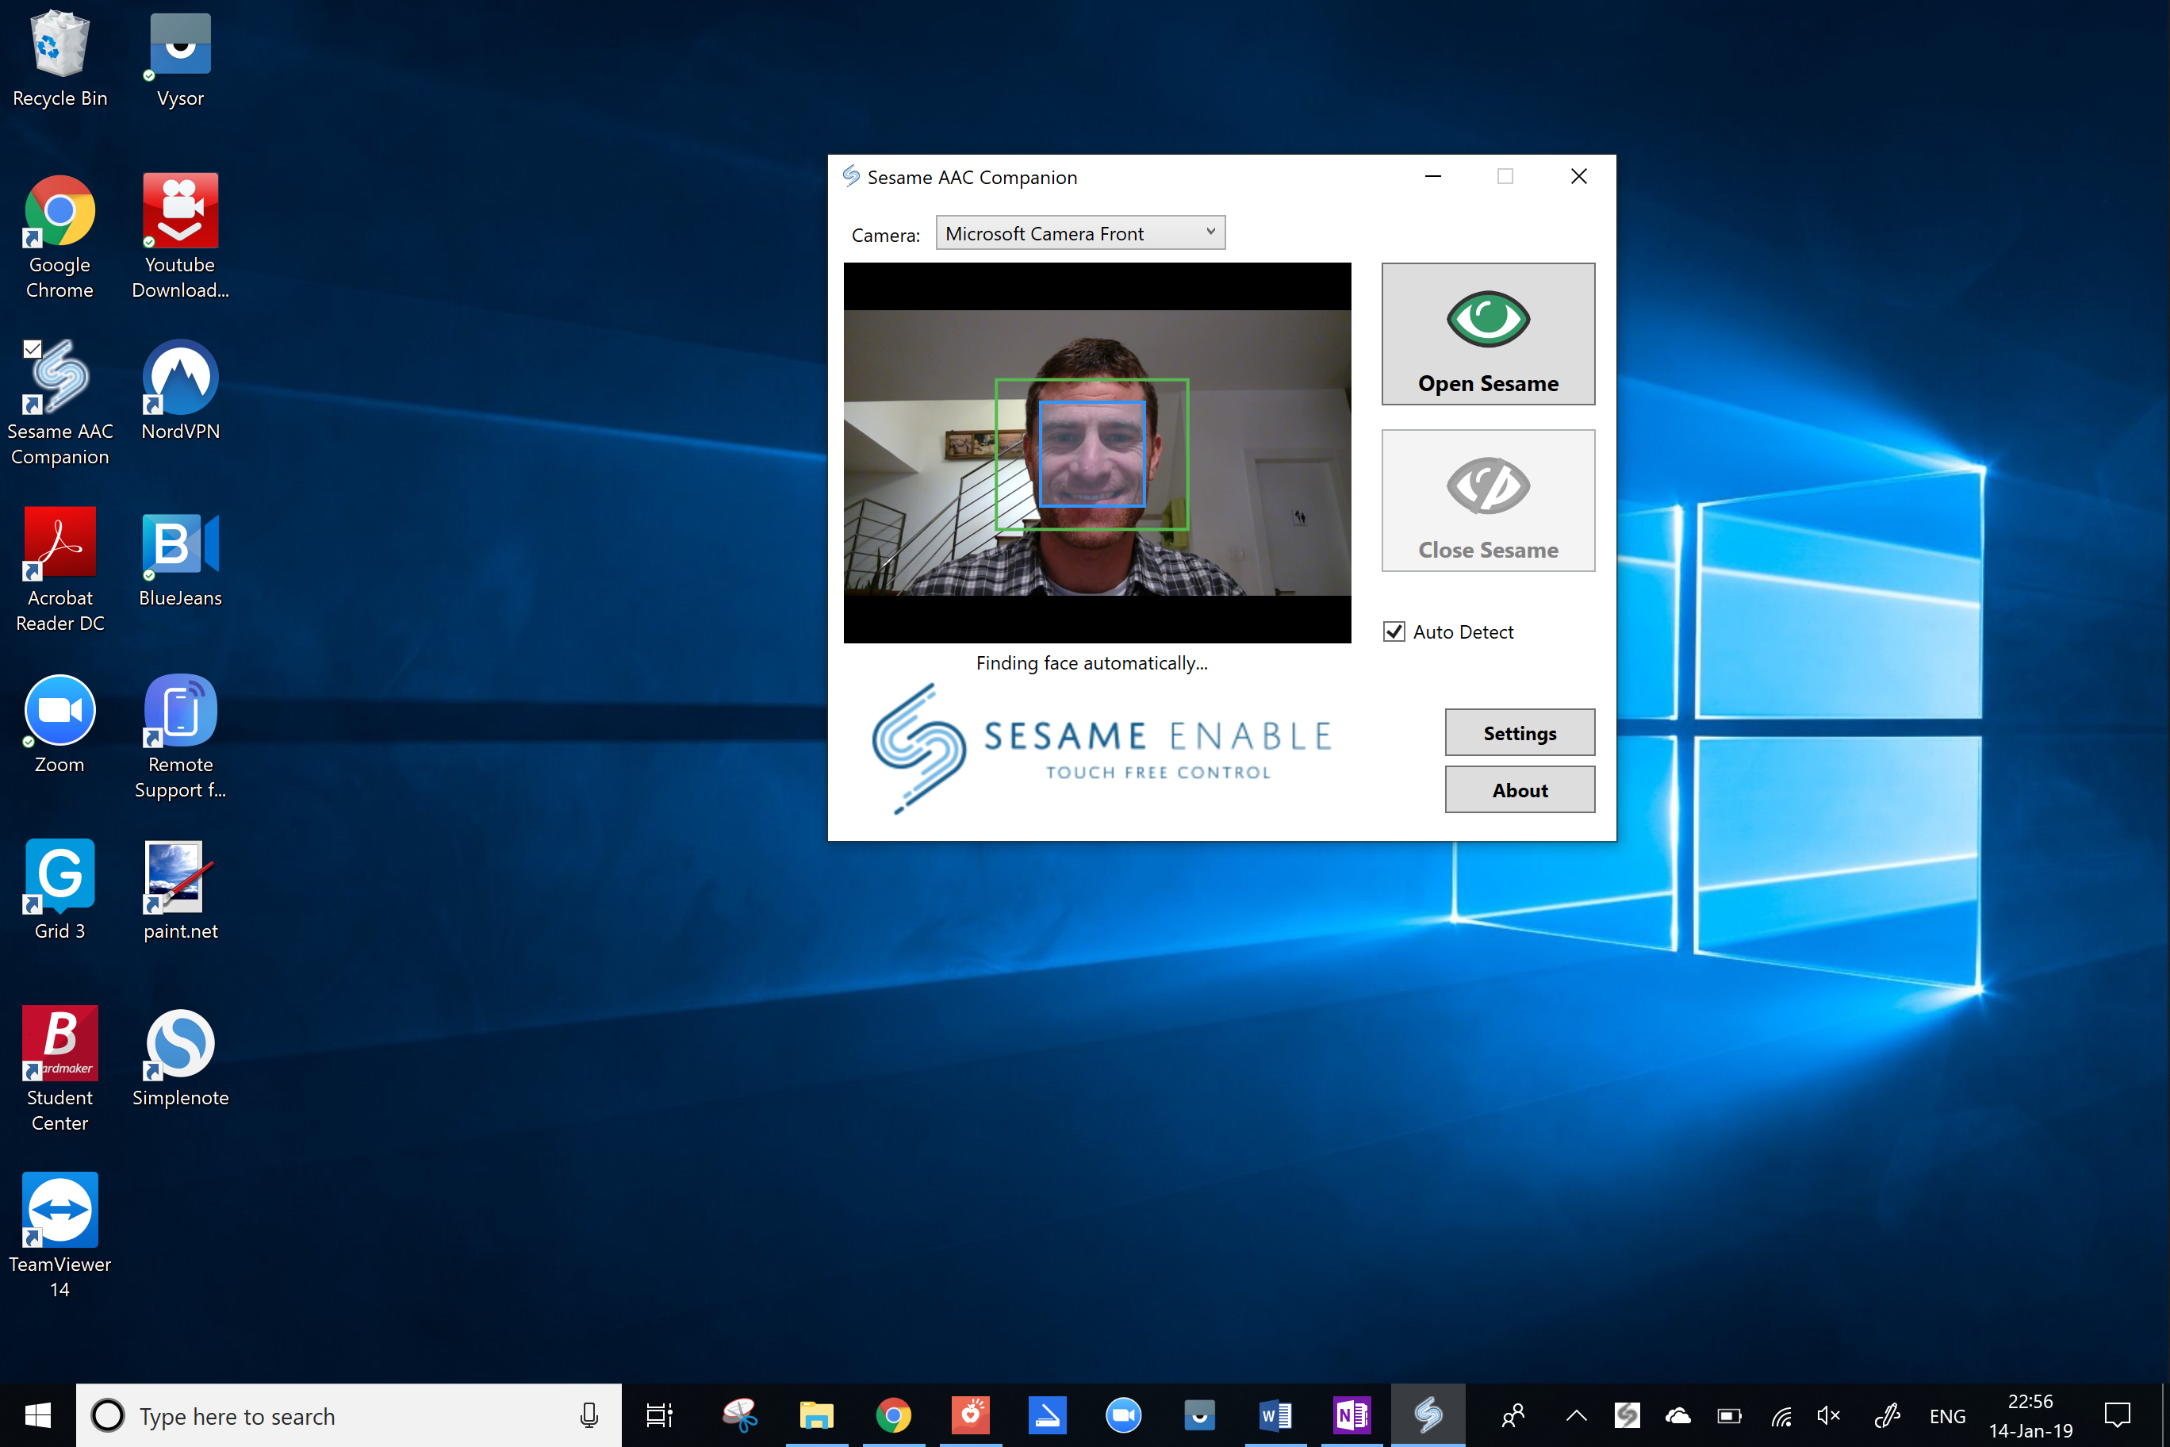2170x1447 pixels.
Task: Open the About button in Sesame
Action: pyautogui.click(x=1520, y=790)
